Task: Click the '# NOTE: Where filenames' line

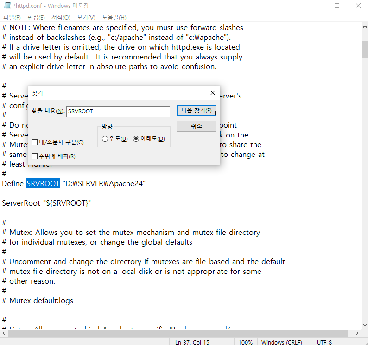Action: [x=122, y=27]
